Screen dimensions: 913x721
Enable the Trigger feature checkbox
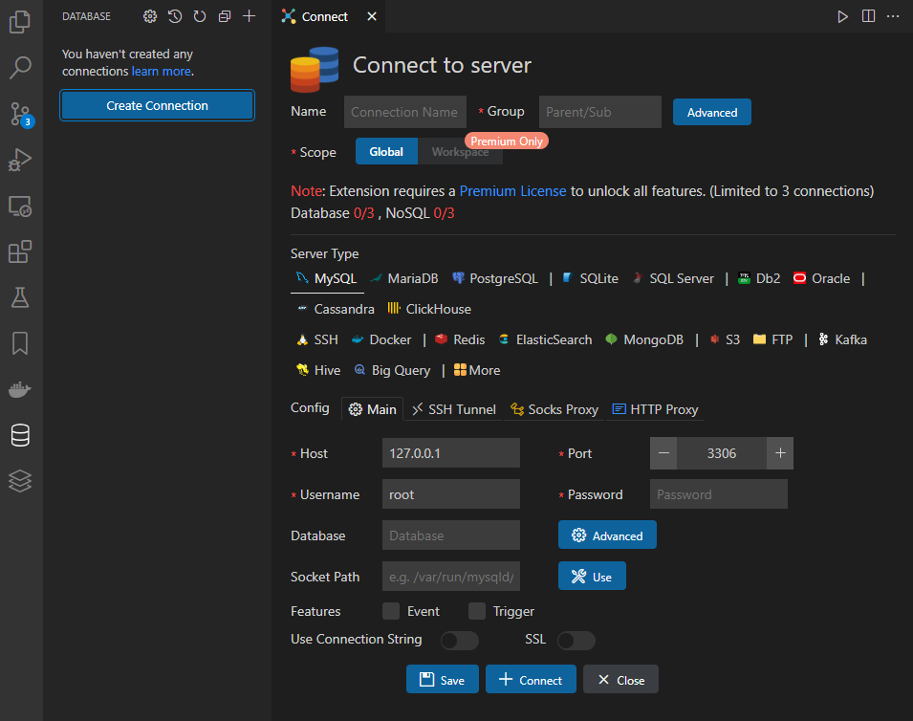[477, 611]
